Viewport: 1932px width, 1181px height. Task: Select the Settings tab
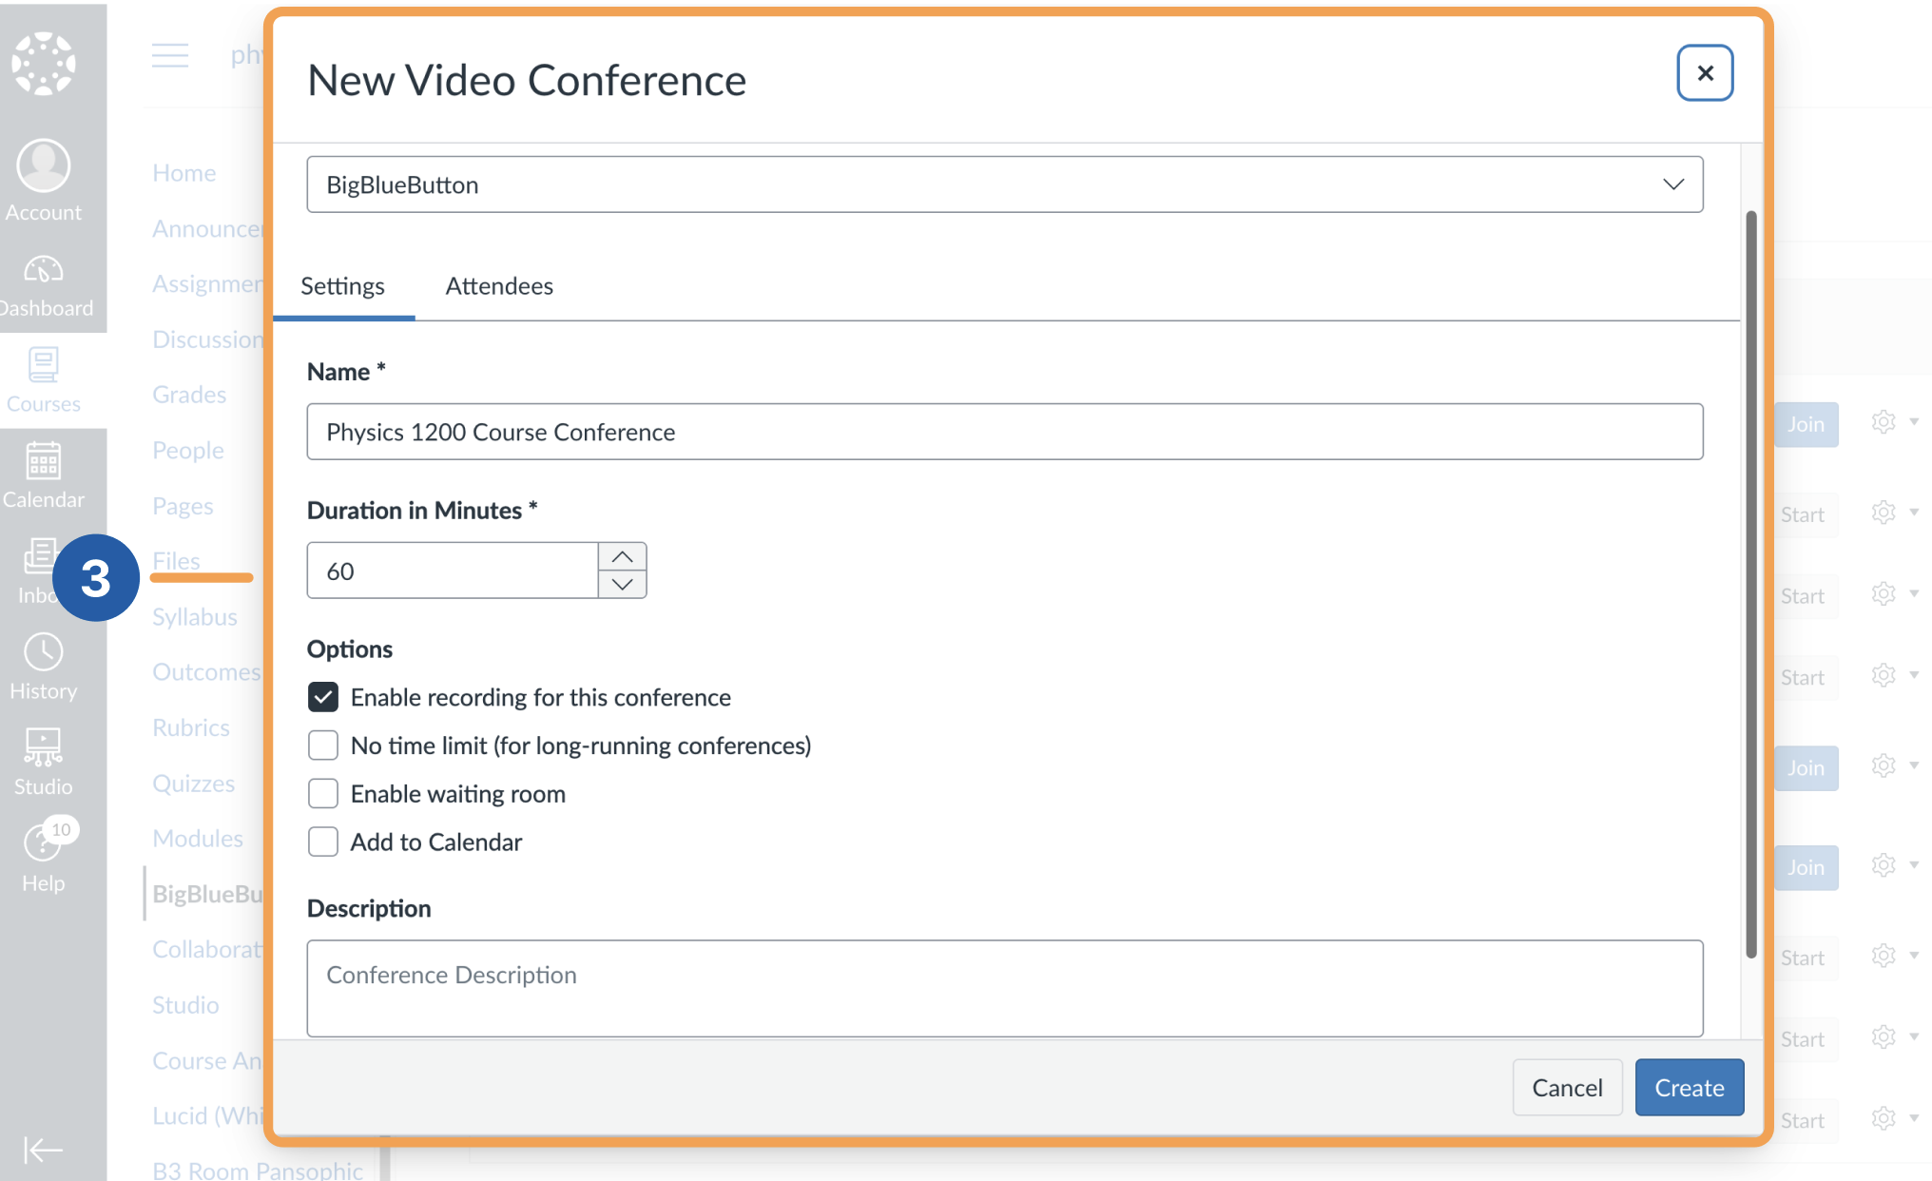(342, 286)
